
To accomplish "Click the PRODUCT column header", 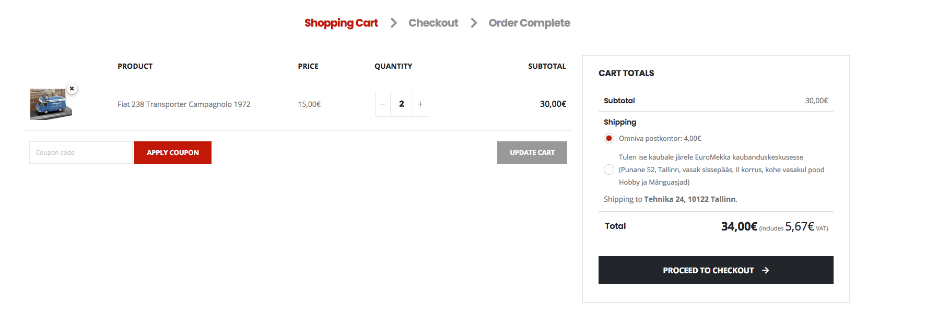I will [x=135, y=66].
